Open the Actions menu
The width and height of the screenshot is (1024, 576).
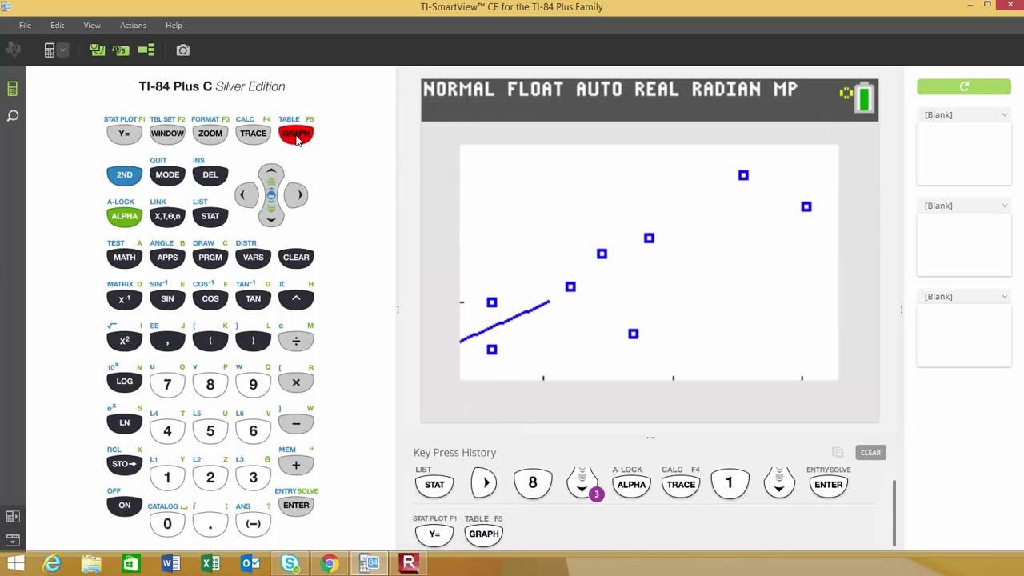(x=133, y=26)
